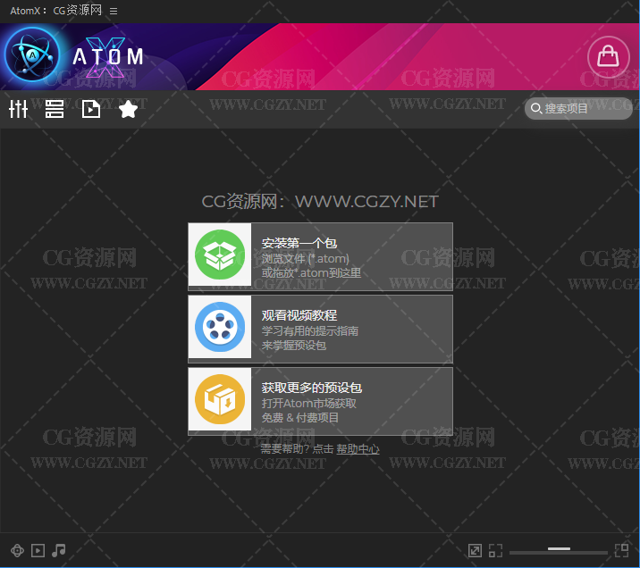Click the resize arrow box icon

tap(475, 551)
